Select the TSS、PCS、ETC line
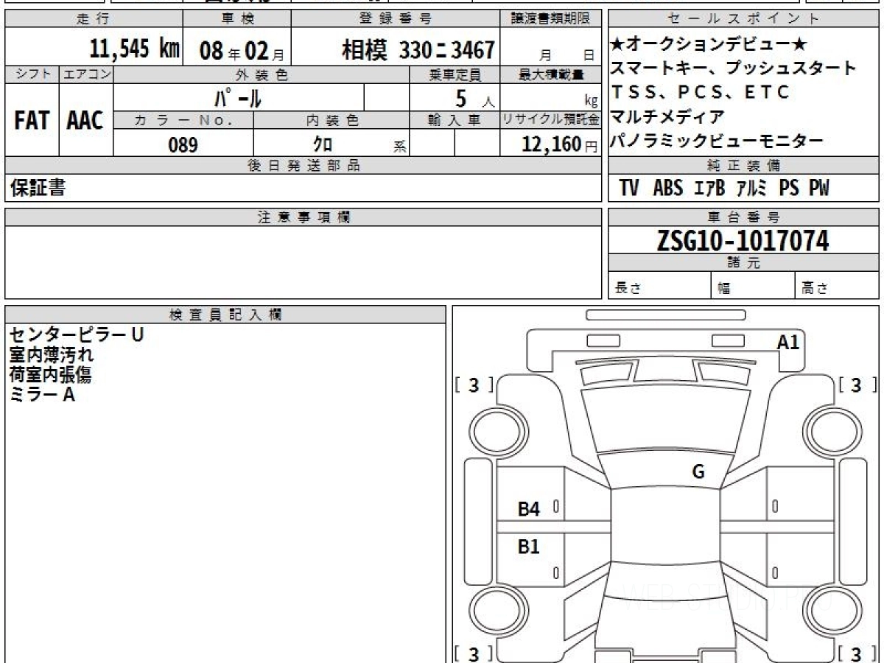 tap(701, 92)
